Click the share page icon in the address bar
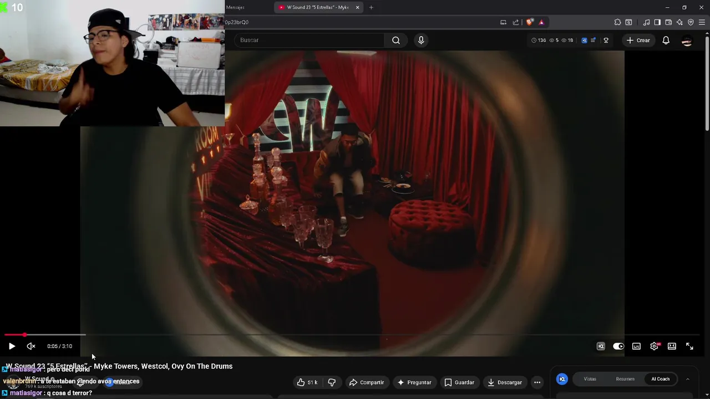This screenshot has height=399, width=710. point(516,22)
